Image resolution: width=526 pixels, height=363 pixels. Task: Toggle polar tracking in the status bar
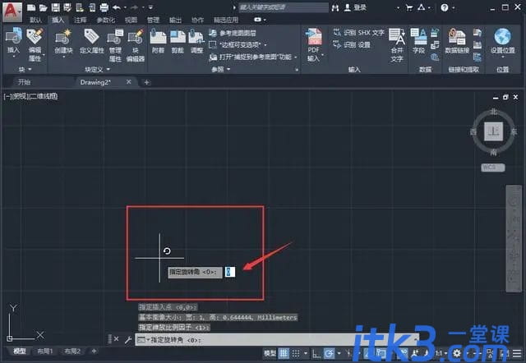point(329,353)
